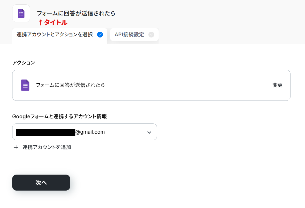Click the red upward arrow before タイトル
This screenshot has height=208, width=305.
click(x=41, y=22)
